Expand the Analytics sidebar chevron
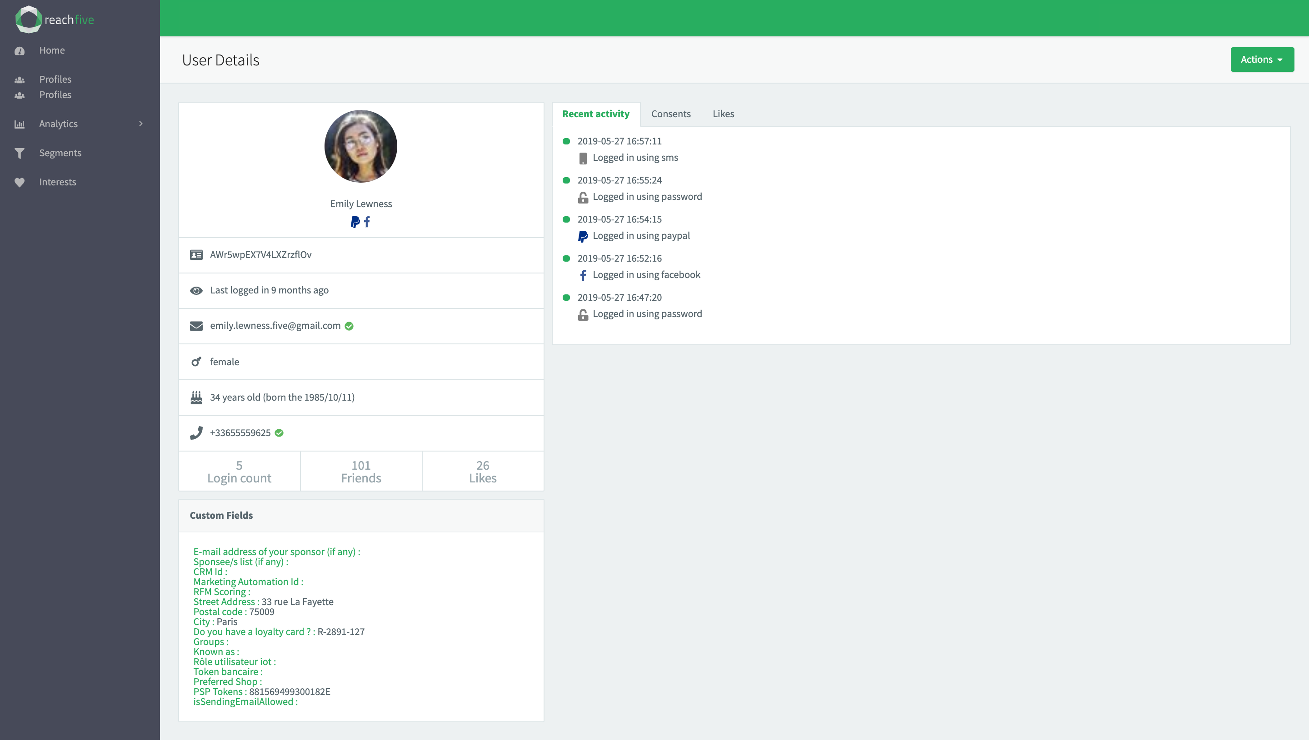Screen dimensions: 1309x740 [x=140, y=123]
